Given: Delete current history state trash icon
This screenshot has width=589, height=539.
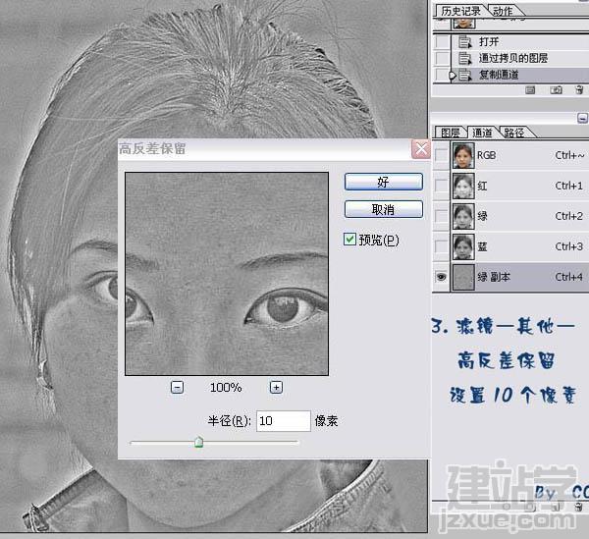Looking at the screenshot, I should pos(579,89).
